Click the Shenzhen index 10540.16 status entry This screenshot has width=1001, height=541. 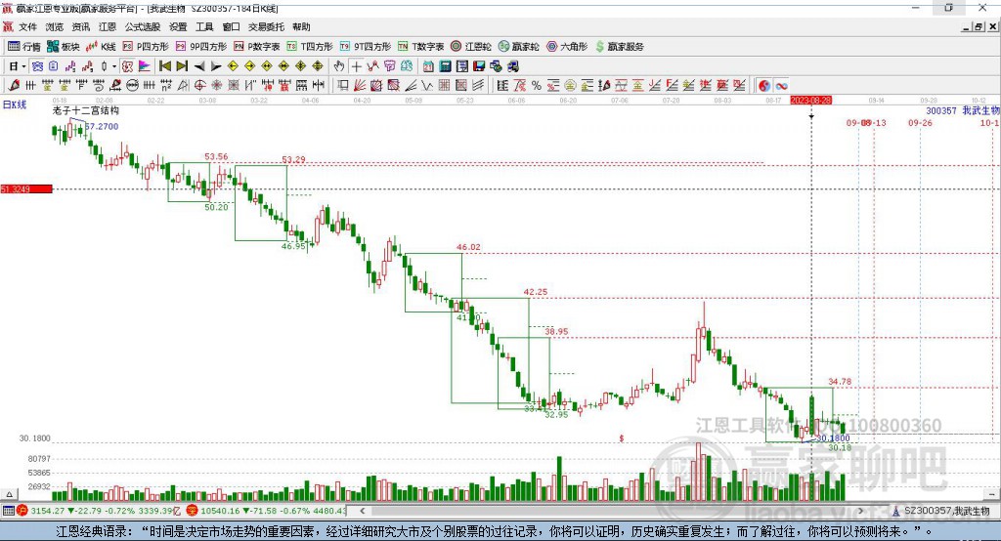point(266,511)
